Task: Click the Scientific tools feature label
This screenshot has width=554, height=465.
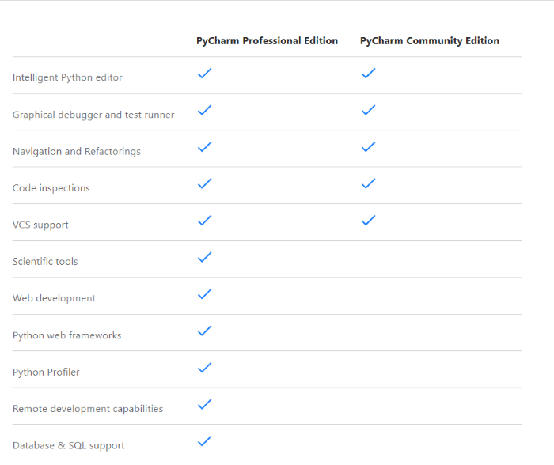Action: click(x=45, y=262)
